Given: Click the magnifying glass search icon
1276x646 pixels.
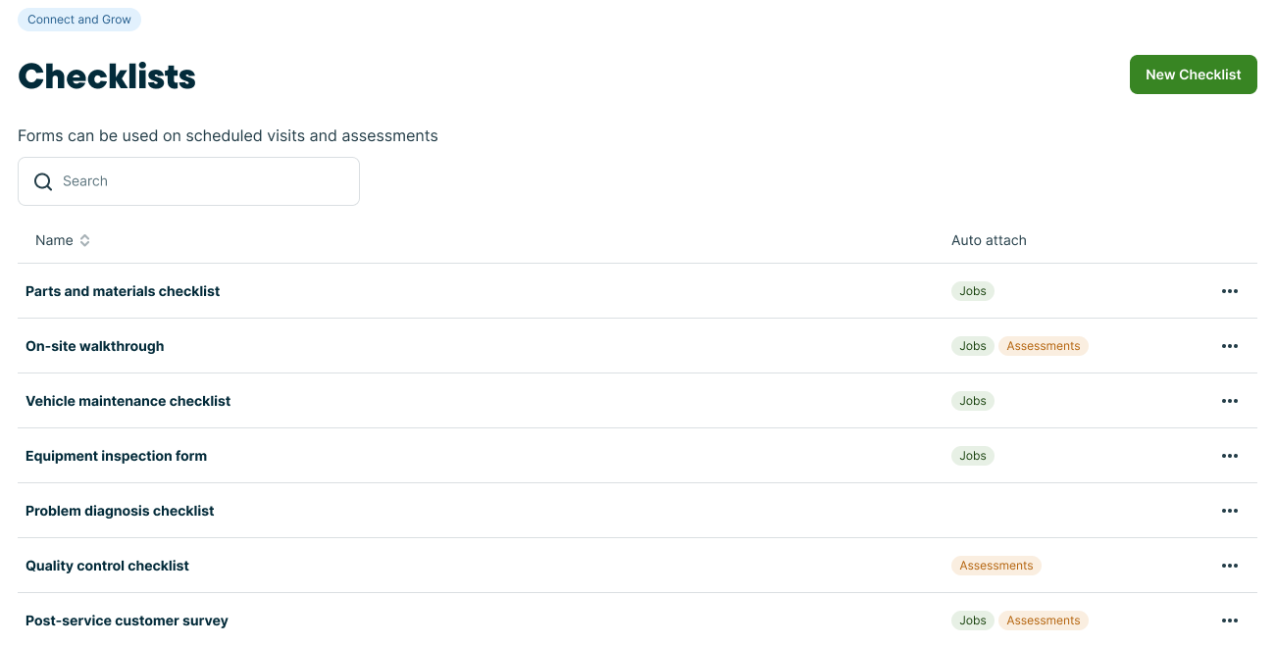Looking at the screenshot, I should pos(43,181).
